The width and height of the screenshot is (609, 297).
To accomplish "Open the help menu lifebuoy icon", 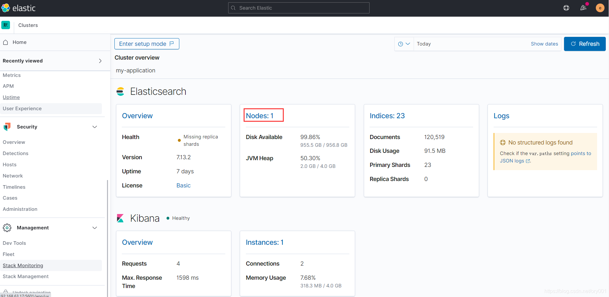I will pos(566,8).
